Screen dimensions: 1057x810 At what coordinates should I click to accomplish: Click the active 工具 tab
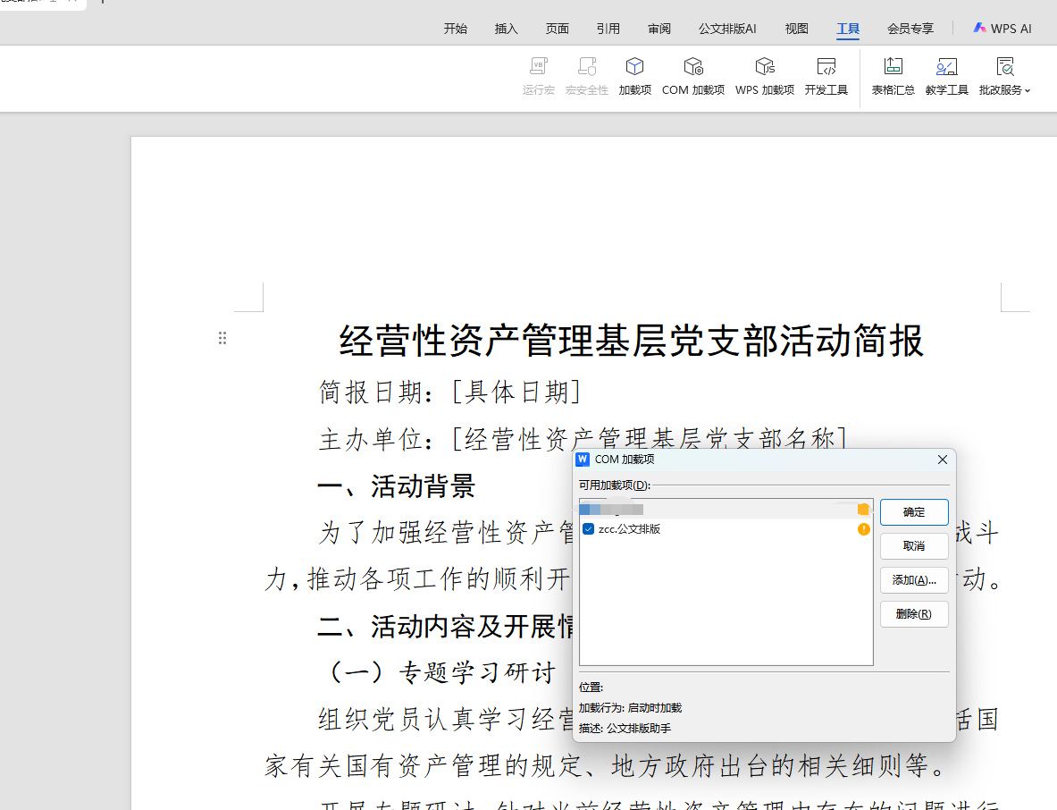848,29
